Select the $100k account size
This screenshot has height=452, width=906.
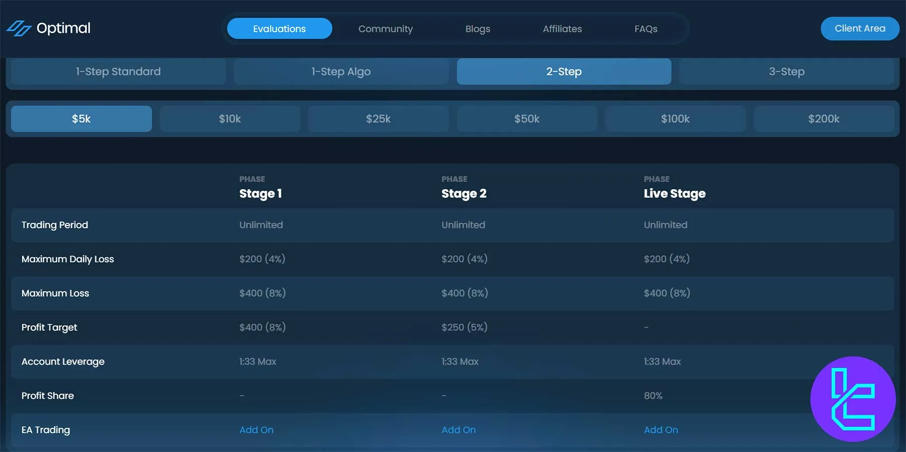pyautogui.click(x=675, y=119)
